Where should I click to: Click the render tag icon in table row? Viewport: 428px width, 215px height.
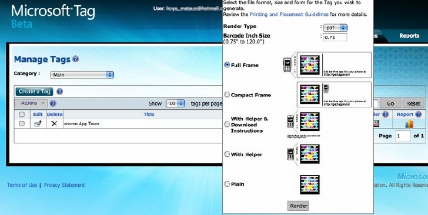tap(376, 124)
